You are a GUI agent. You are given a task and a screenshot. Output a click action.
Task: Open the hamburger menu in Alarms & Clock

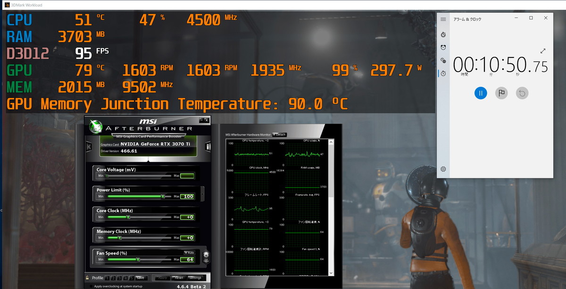[443, 19]
